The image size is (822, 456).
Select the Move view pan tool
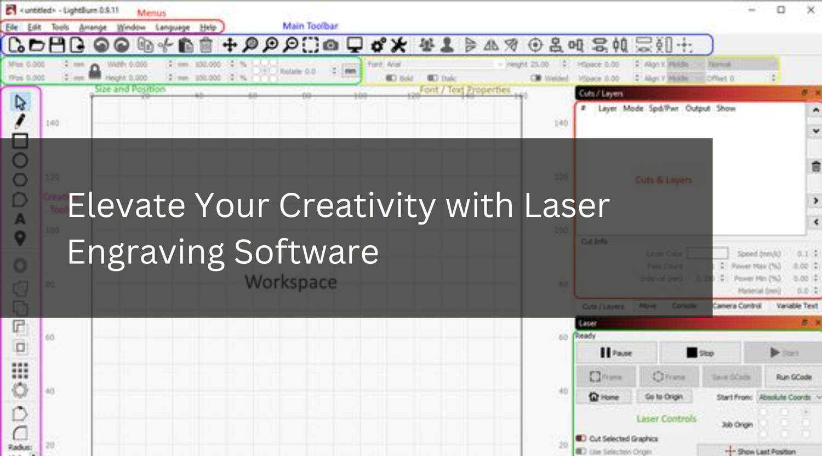coord(230,45)
